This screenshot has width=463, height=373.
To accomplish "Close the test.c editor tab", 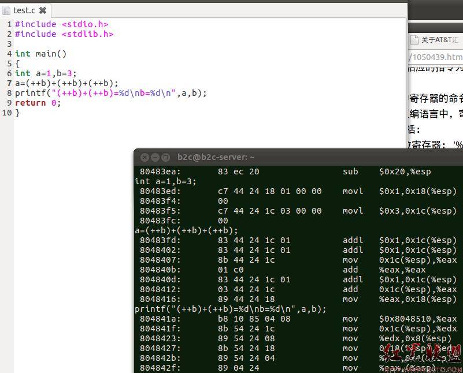I will click(x=43, y=10).
